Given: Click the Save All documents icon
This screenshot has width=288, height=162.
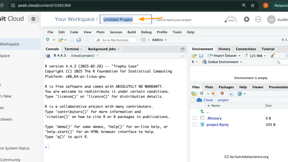Looking at the screenshot, I should click(x=79, y=40).
